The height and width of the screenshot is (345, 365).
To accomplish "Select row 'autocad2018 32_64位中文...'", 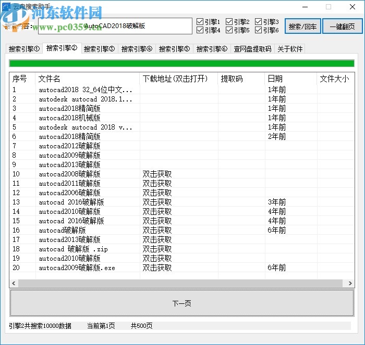I will [182, 90].
